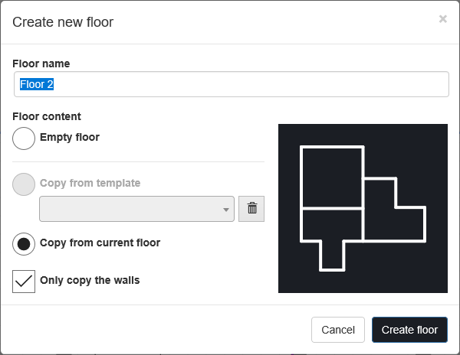Screen dimensions: 460x355
Task: Click the template dropdown arrow
Action: [226, 210]
